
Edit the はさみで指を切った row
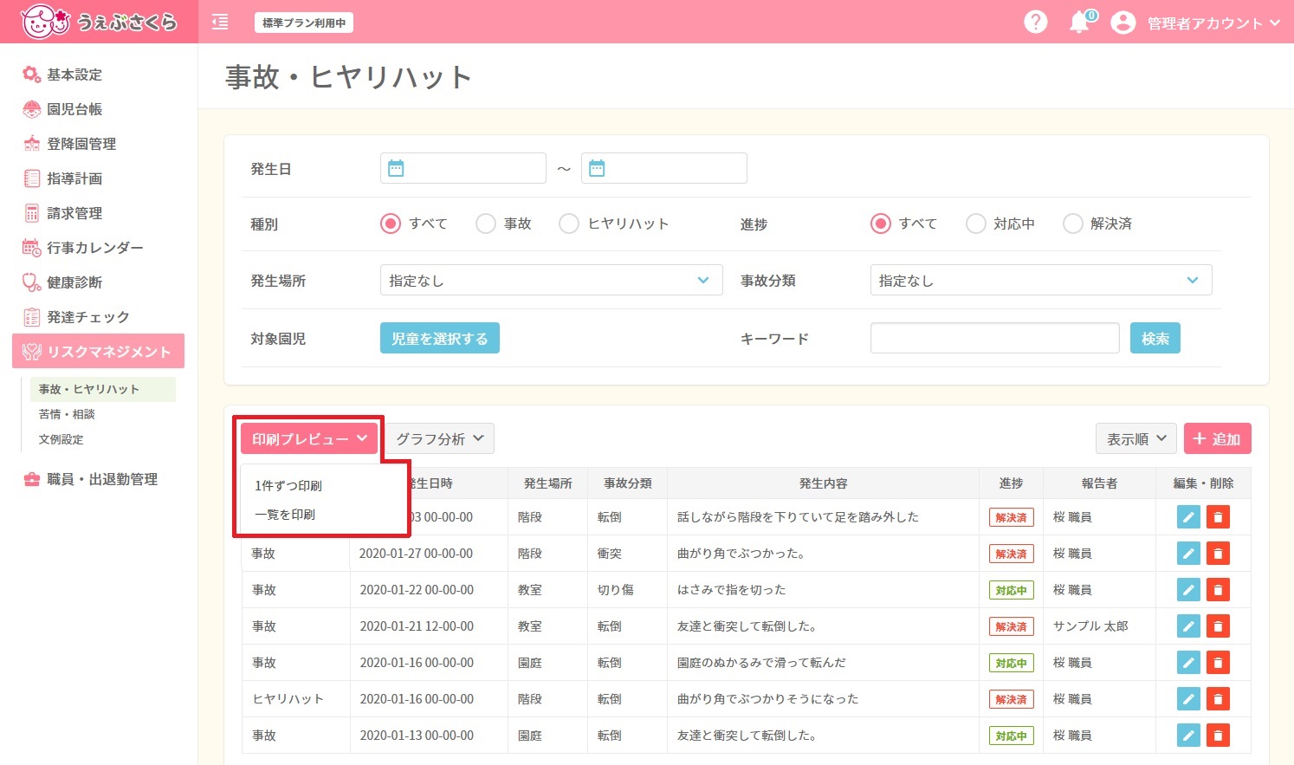coord(1188,590)
